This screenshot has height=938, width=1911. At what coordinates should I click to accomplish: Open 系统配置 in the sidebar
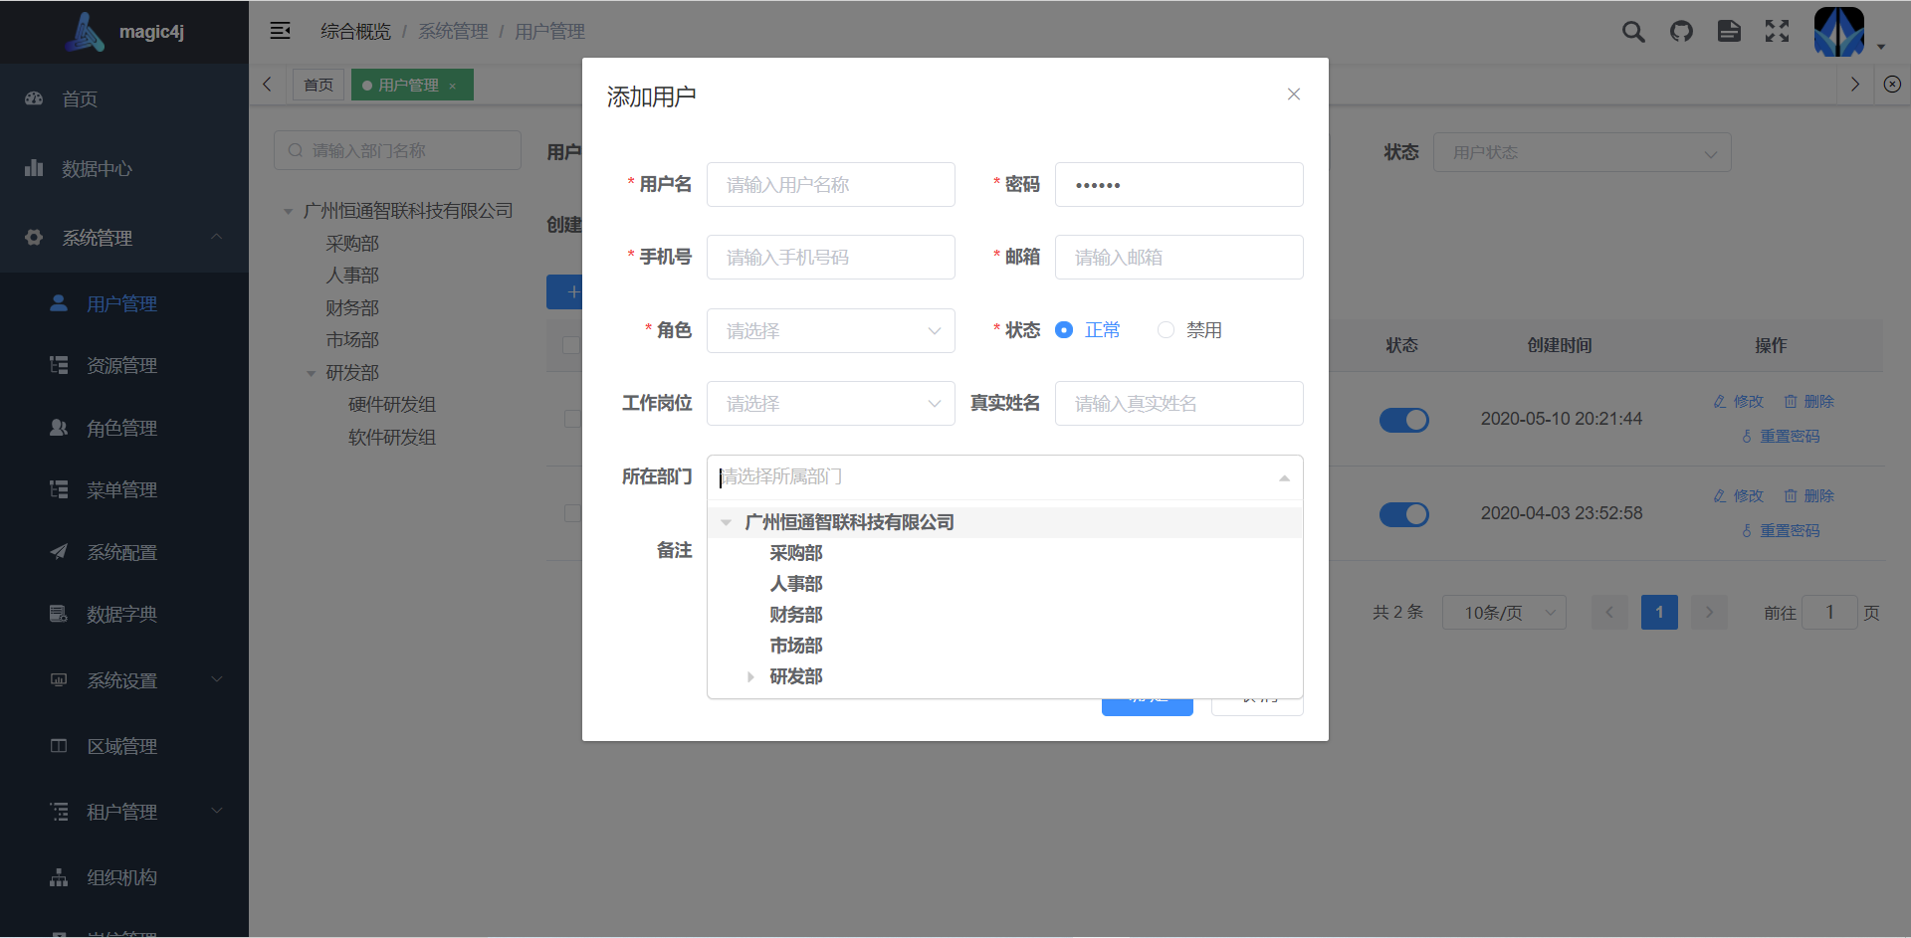pyautogui.click(x=124, y=552)
